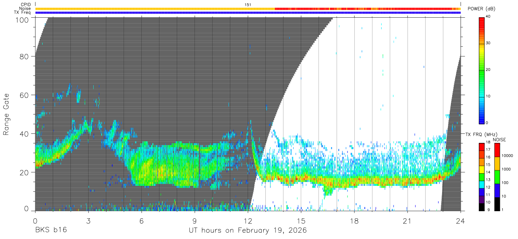Click the NOISE color scale bar
The image size is (518, 239).
click(x=496, y=177)
